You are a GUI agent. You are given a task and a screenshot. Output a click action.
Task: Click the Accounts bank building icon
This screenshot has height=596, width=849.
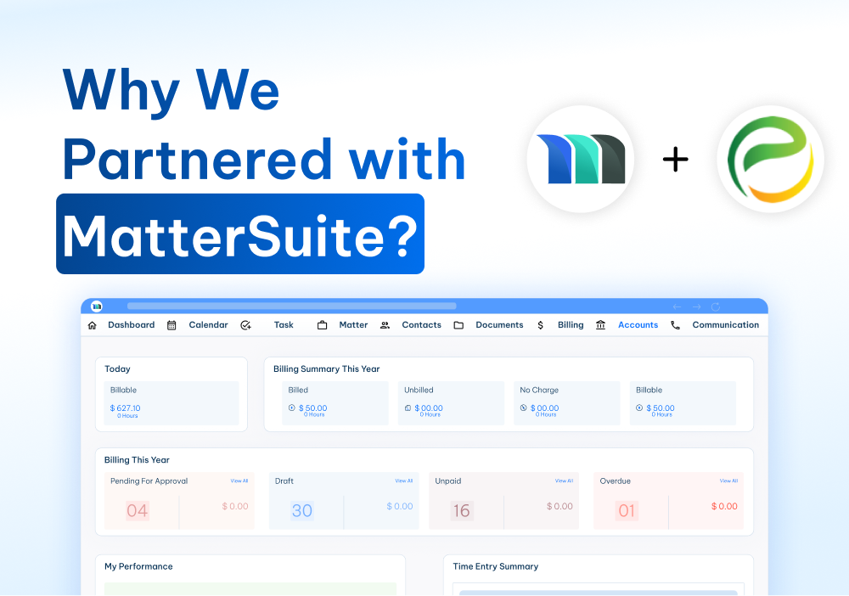601,325
